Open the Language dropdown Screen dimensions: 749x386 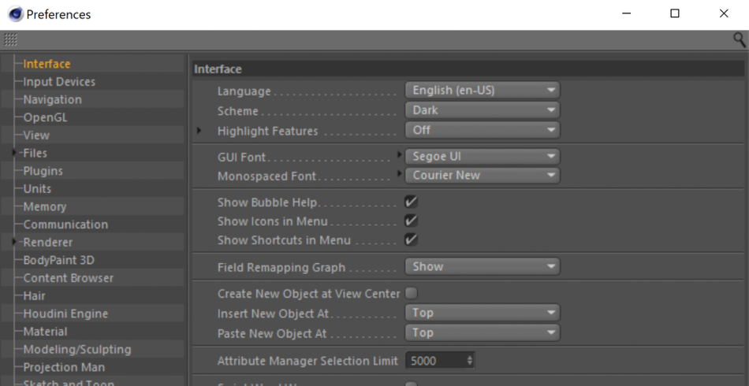click(x=483, y=90)
